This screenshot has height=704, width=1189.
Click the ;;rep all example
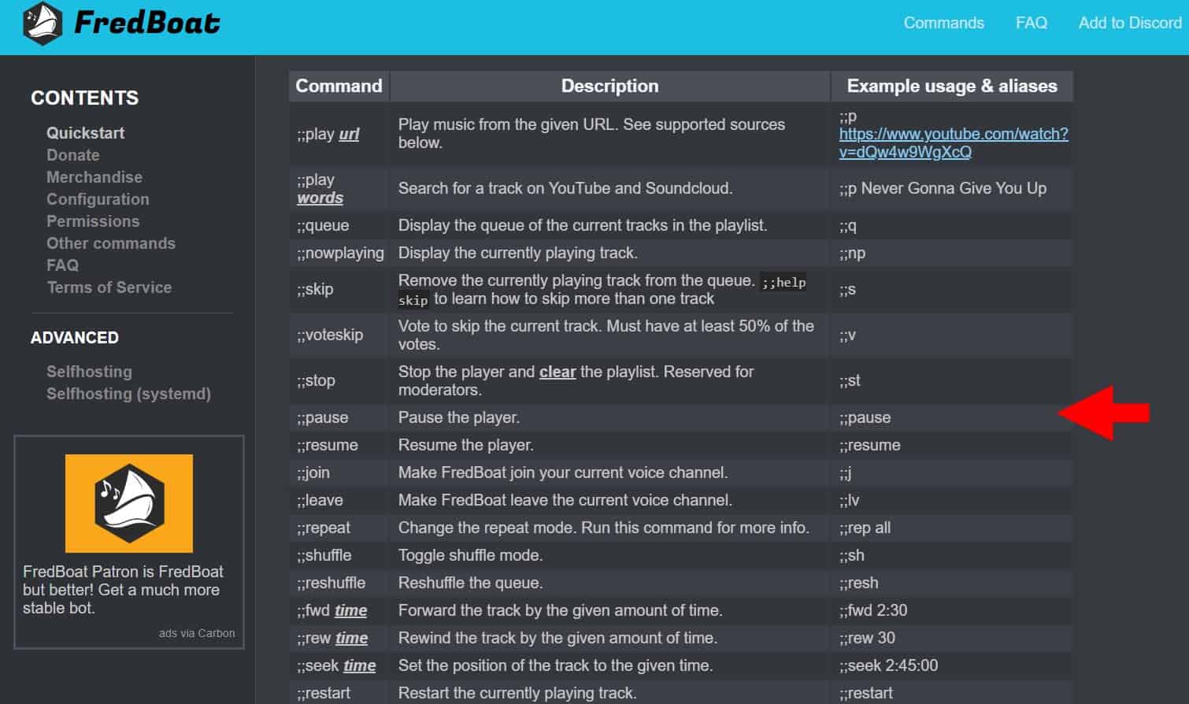point(865,528)
